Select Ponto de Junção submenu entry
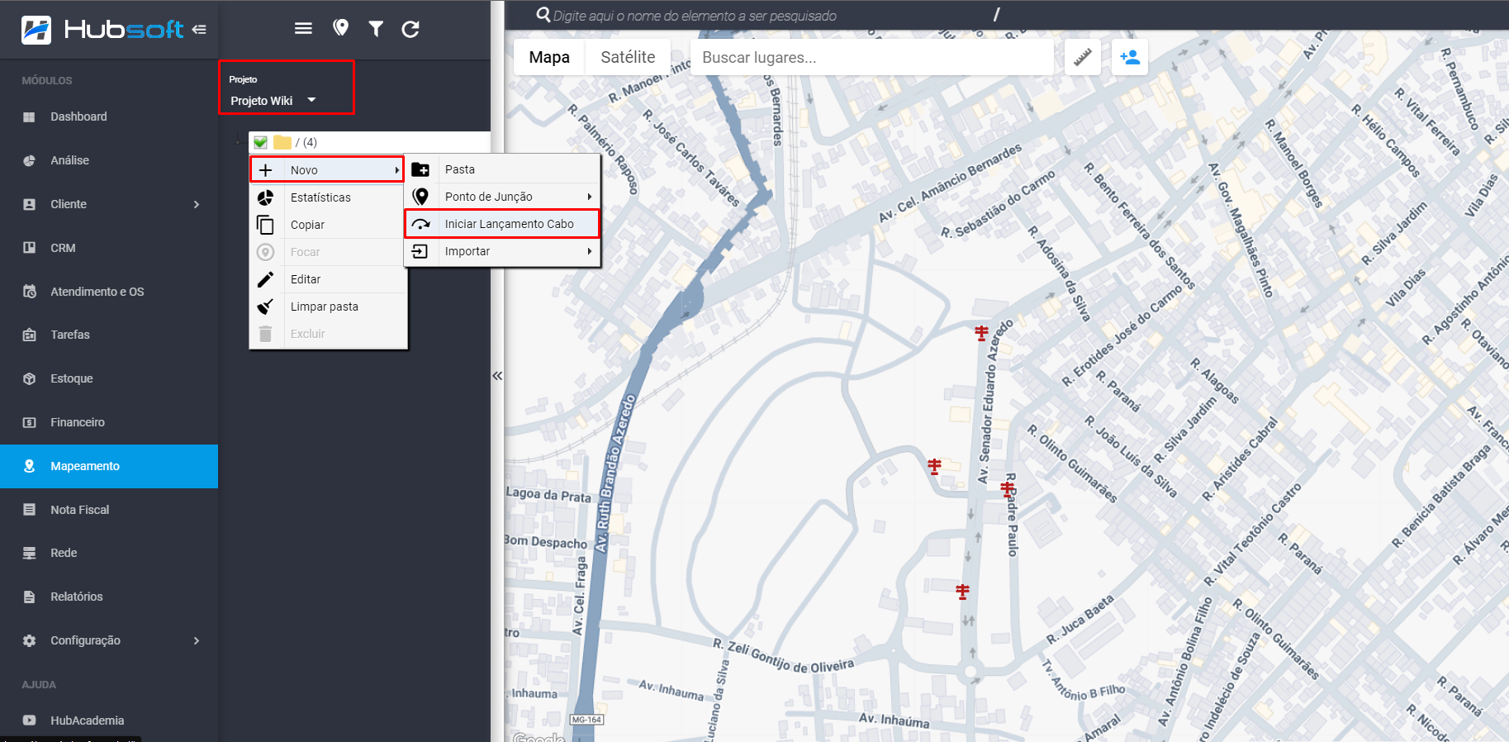This screenshot has width=1509, height=742. [502, 197]
